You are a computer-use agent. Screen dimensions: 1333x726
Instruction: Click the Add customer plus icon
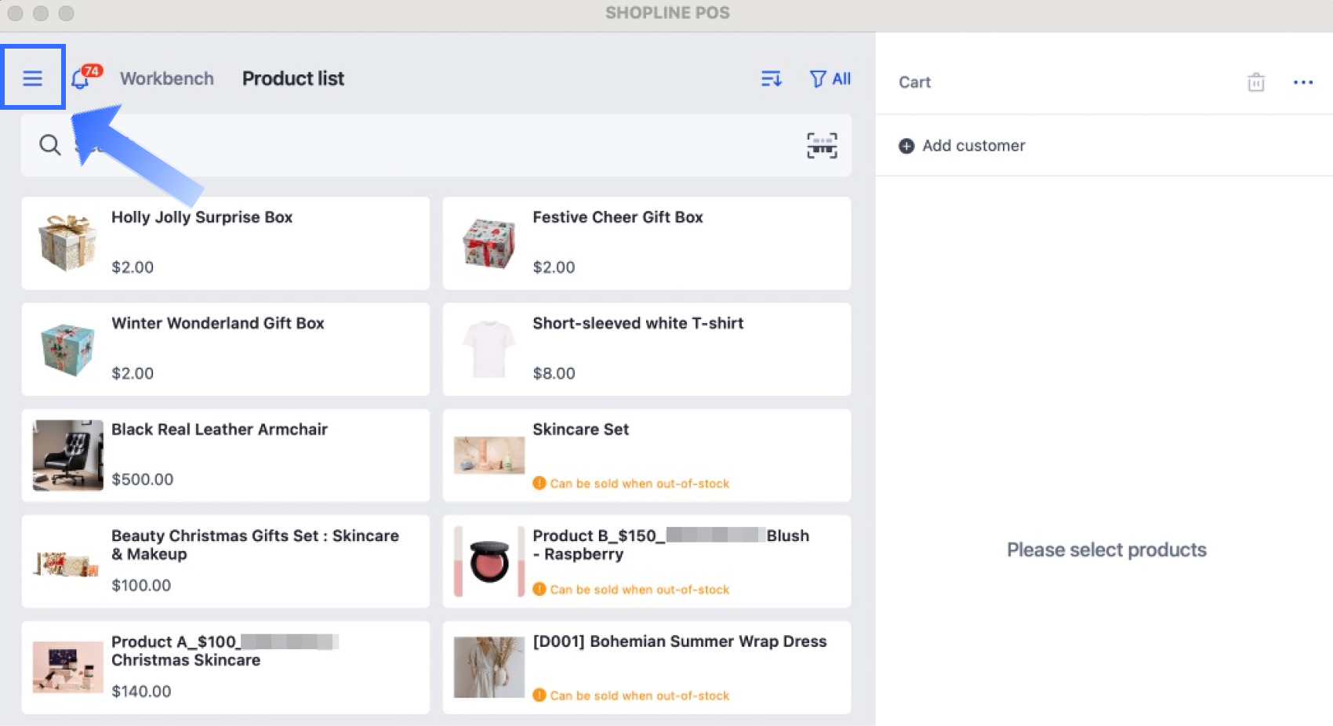(906, 146)
